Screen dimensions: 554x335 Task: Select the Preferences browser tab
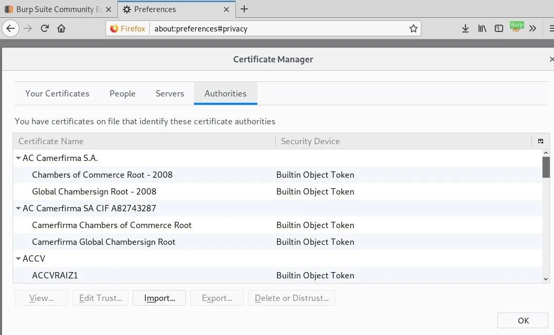pos(176,9)
